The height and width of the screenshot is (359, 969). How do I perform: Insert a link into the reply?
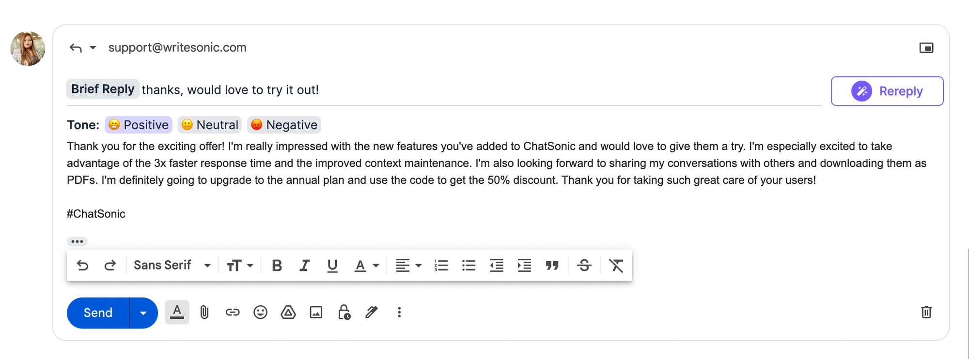click(x=233, y=313)
